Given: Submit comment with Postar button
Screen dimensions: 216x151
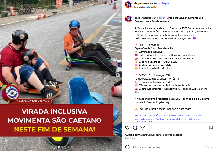Looking at the screenshot, I should pyautogui.click(x=209, y=147).
